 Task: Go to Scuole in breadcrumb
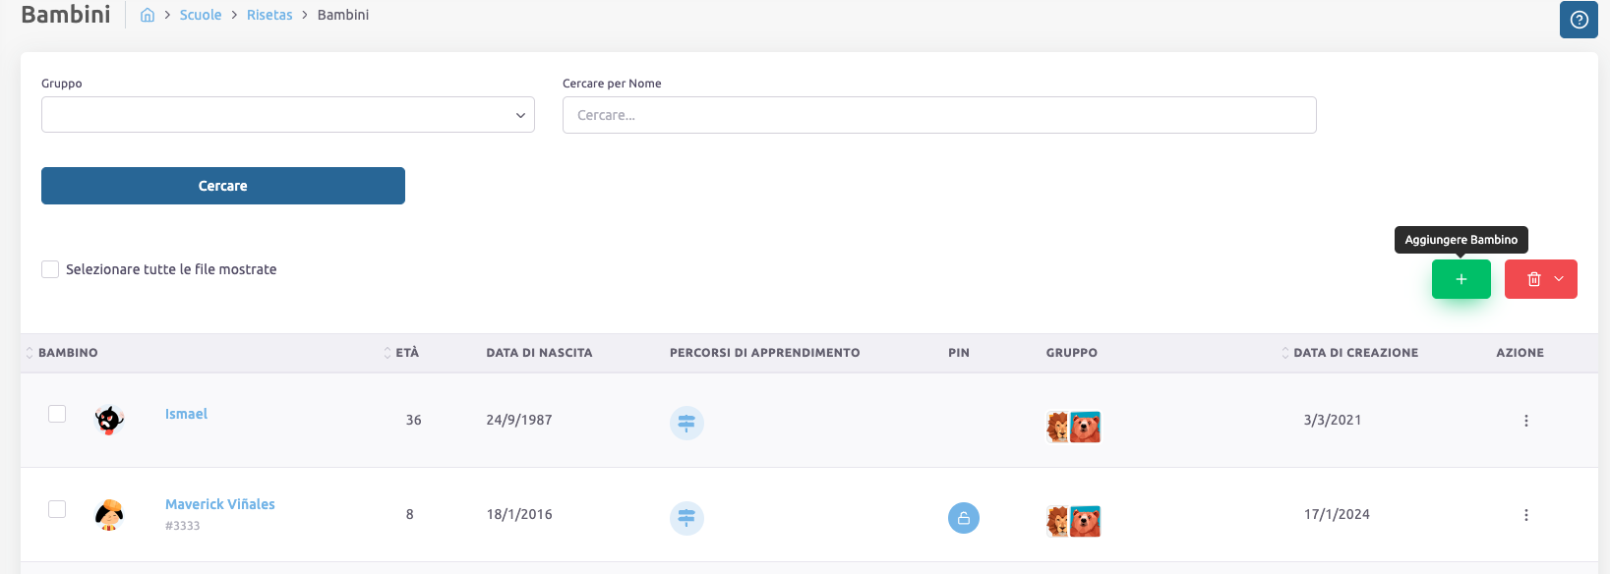(x=201, y=15)
